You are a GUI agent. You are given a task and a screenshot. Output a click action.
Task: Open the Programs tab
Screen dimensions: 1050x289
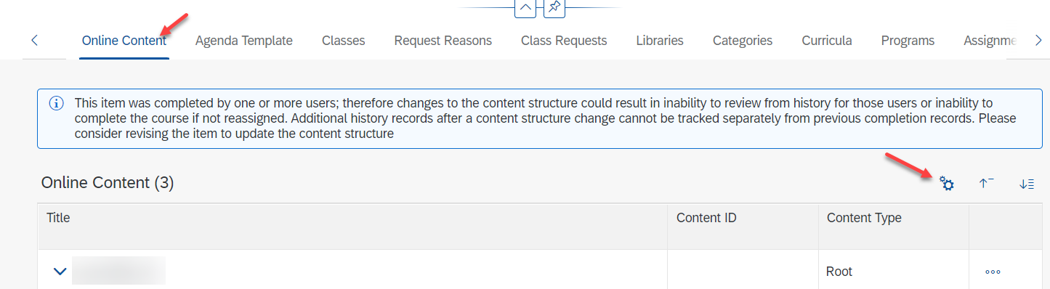point(908,41)
